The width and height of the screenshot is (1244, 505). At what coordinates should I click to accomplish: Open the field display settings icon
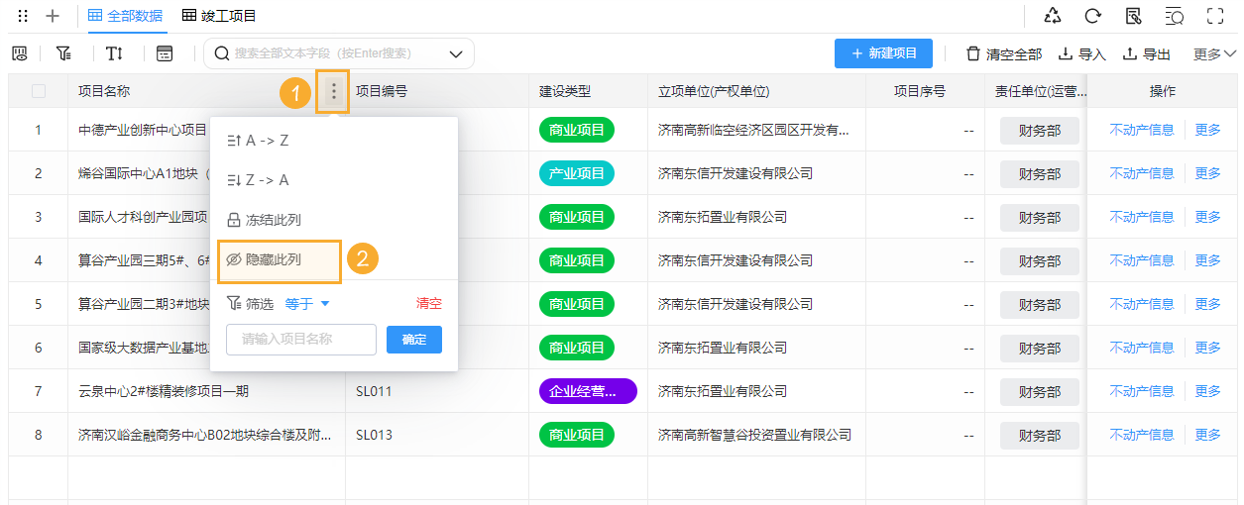[x=19, y=53]
